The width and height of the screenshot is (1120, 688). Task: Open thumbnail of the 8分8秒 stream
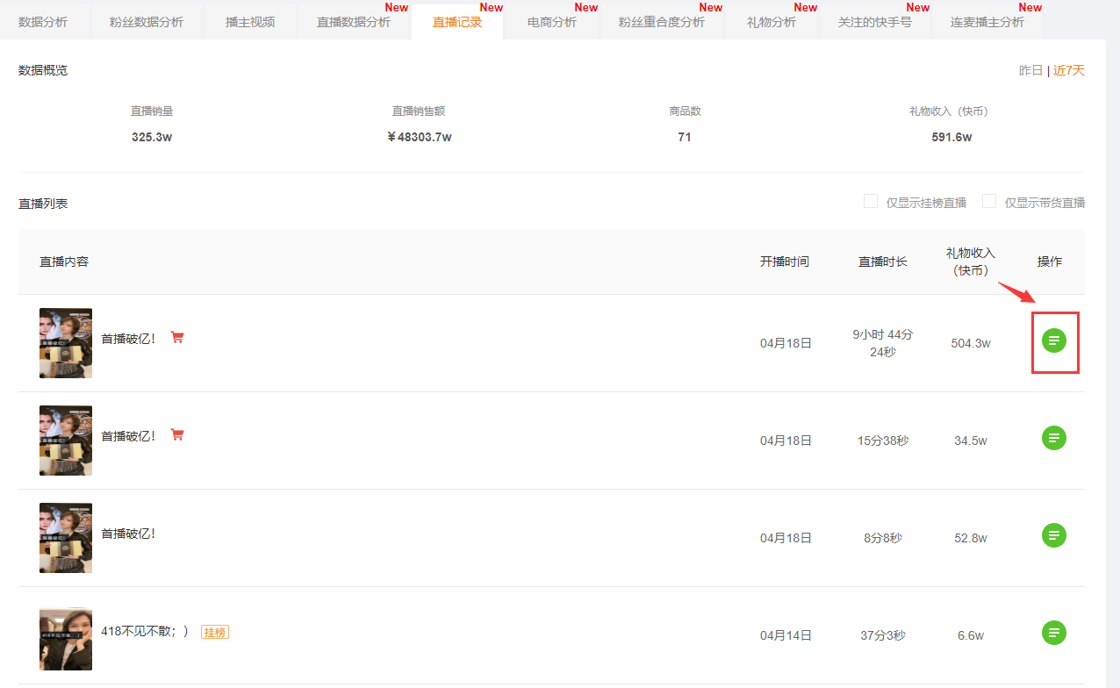coord(66,538)
